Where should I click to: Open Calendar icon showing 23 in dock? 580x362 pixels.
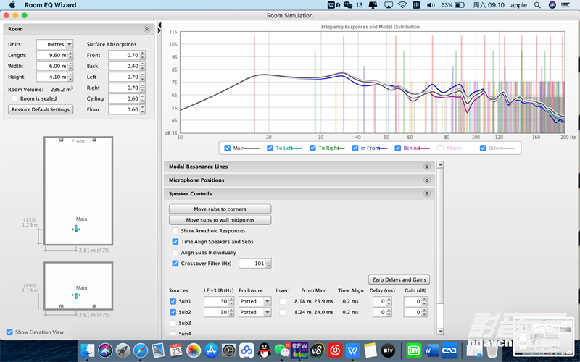pos(175,350)
